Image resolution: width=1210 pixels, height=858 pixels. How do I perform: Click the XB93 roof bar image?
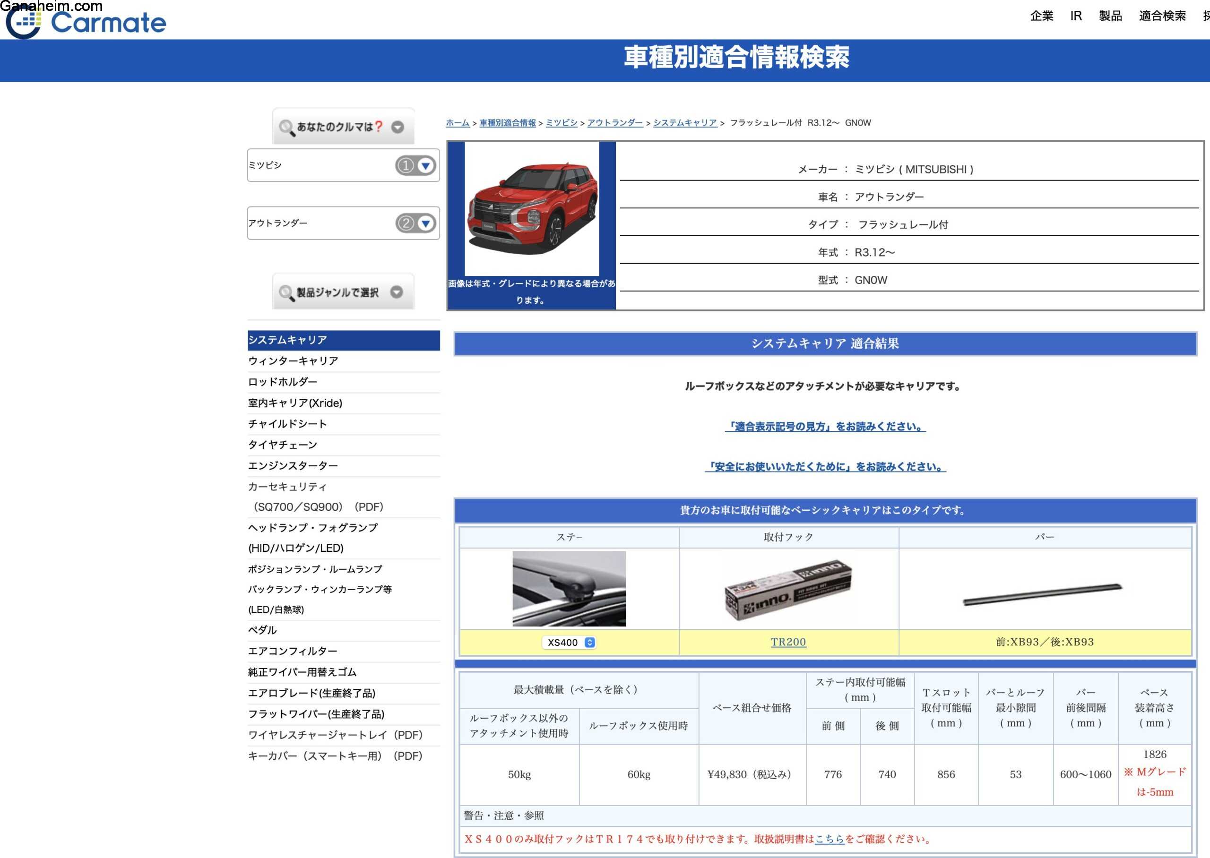[1044, 595]
